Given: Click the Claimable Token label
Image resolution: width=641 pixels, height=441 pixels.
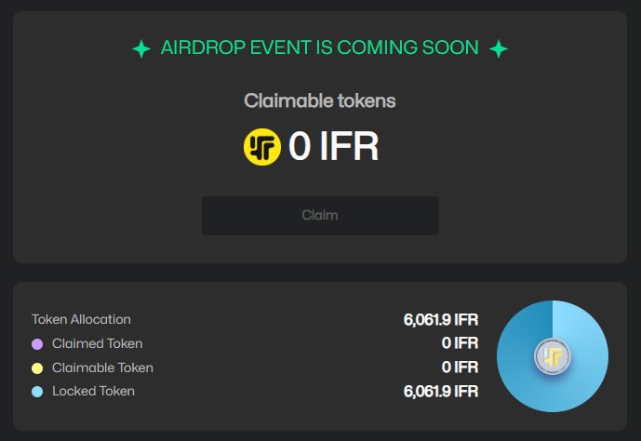Looking at the screenshot, I should (x=102, y=367).
